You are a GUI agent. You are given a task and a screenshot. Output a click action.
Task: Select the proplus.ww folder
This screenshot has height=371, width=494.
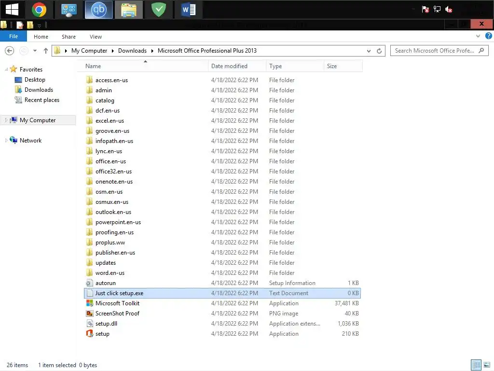click(110, 243)
